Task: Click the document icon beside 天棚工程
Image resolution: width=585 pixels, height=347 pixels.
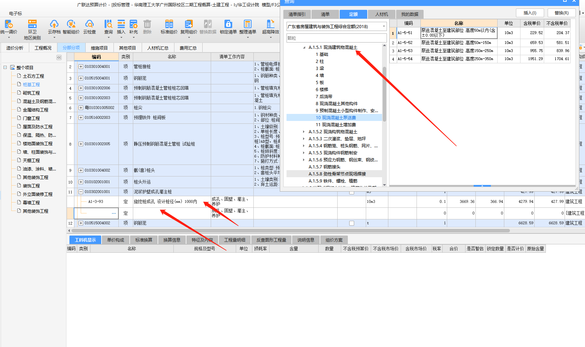Action: click(x=19, y=160)
